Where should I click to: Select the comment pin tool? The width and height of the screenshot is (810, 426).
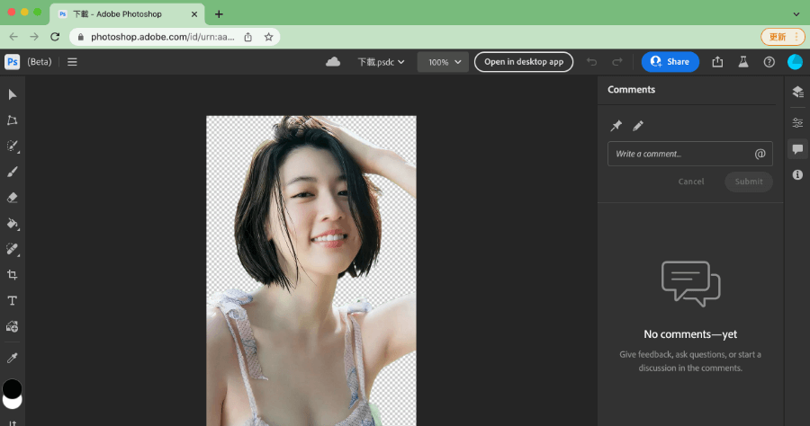pos(616,125)
